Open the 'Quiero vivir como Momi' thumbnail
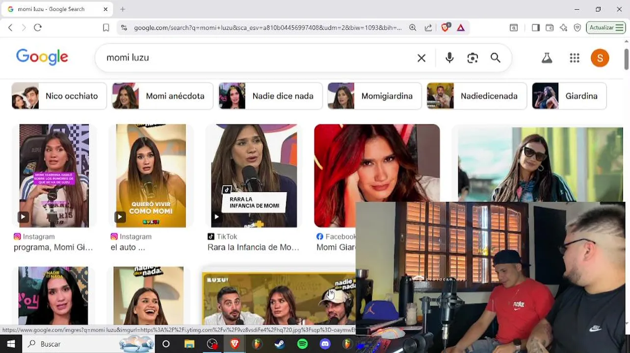 151,176
